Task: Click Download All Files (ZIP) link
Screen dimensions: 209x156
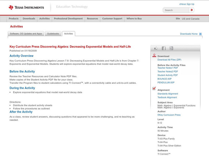Action: (x=169, y=60)
